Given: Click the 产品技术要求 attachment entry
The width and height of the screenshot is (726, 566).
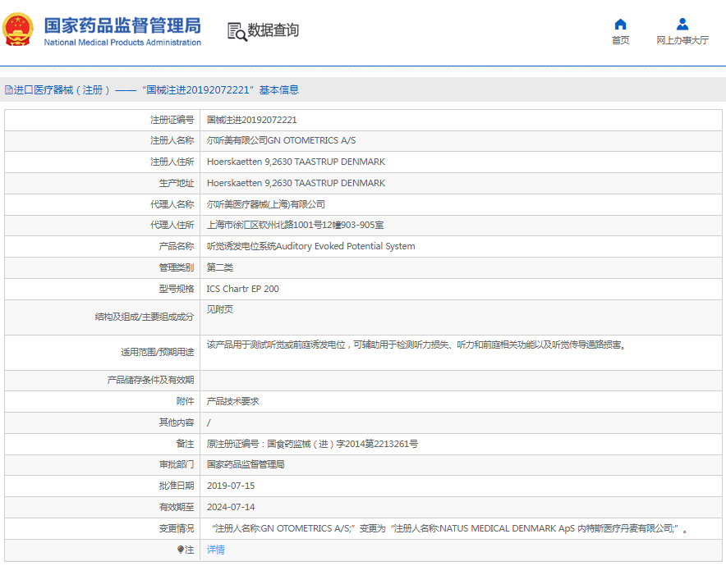Looking at the screenshot, I should click(x=232, y=401).
